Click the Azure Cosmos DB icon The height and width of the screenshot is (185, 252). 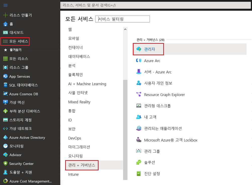[x=5, y=94]
